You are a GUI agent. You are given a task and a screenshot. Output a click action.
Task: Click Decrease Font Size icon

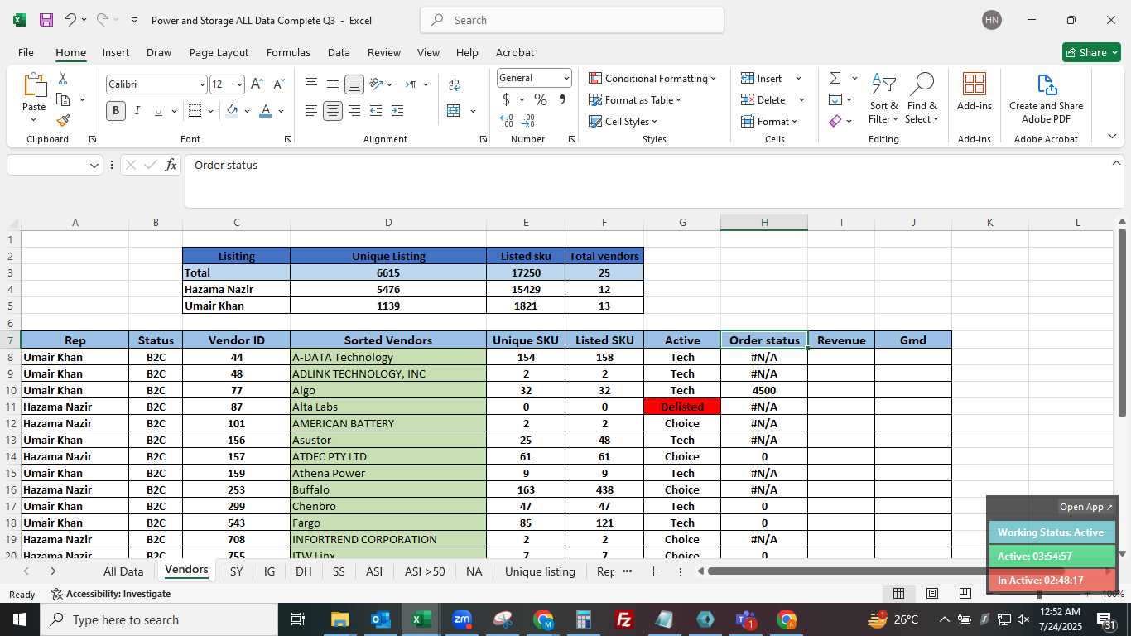(x=278, y=84)
